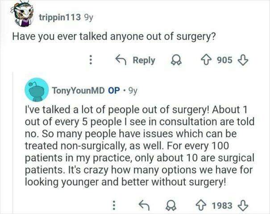Click trippin113's 9y timestamp

coord(88,17)
